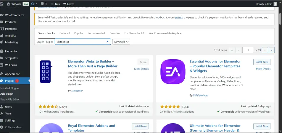
Task: Click the Users person icon
Action: (x=1, y=107)
